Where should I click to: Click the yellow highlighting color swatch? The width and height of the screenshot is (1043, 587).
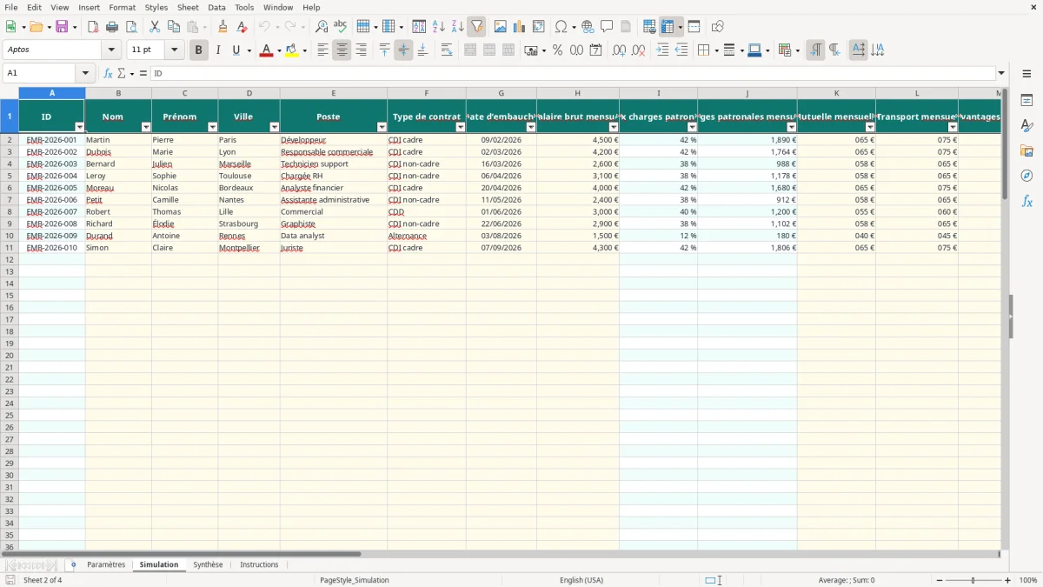[292, 50]
